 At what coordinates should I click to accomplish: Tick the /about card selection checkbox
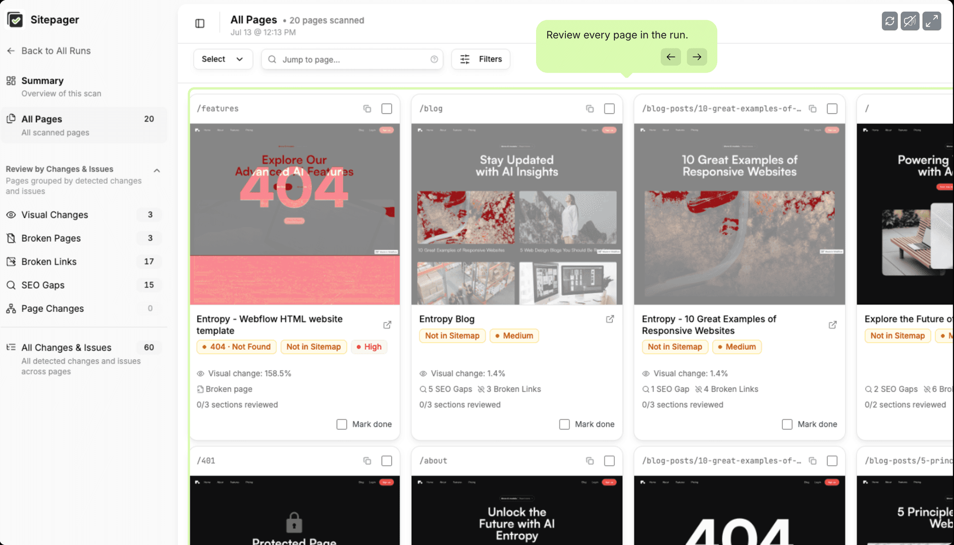coord(609,461)
